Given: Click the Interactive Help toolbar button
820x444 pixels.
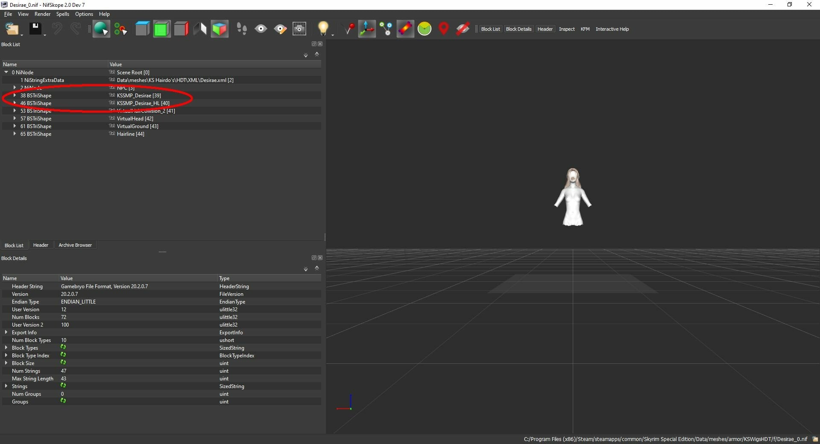Looking at the screenshot, I should [612, 29].
